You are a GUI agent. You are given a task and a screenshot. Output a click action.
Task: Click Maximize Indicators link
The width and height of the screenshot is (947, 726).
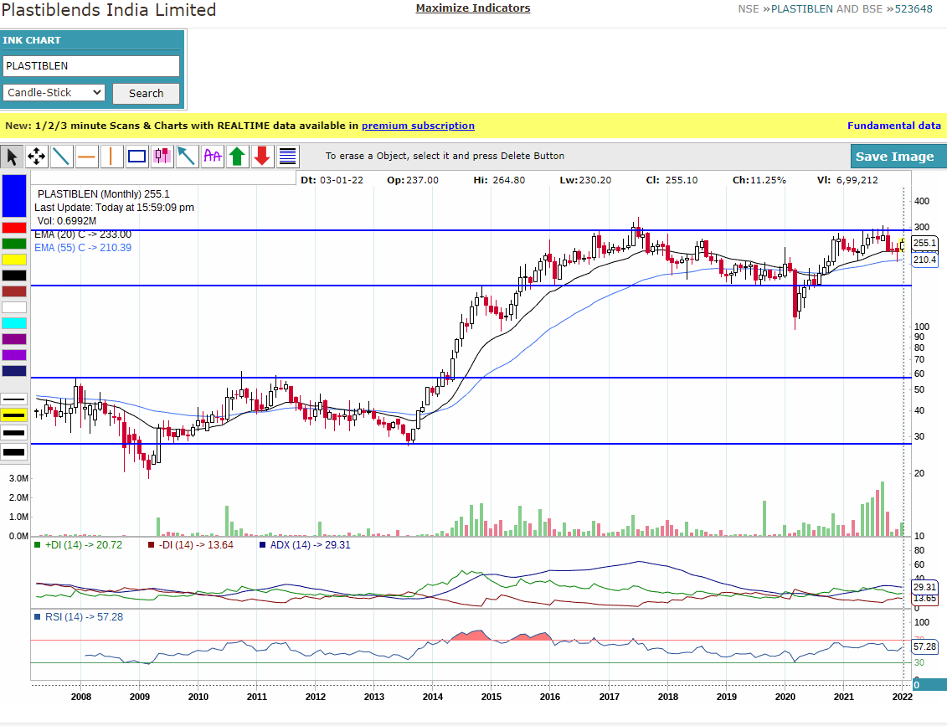(x=473, y=8)
